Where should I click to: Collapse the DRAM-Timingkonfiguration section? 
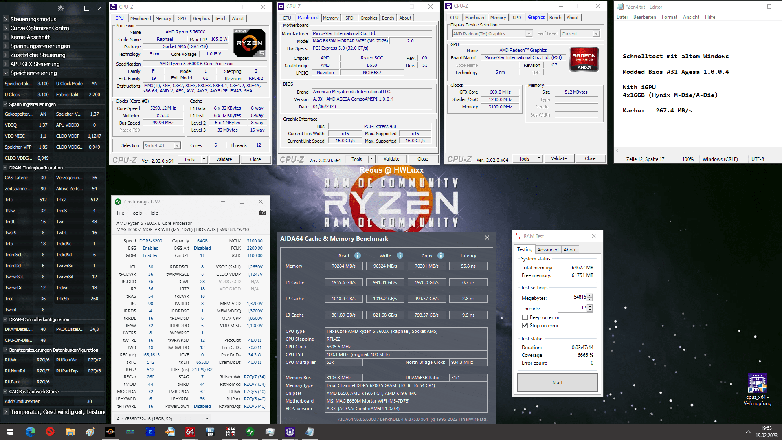[x=6, y=168]
